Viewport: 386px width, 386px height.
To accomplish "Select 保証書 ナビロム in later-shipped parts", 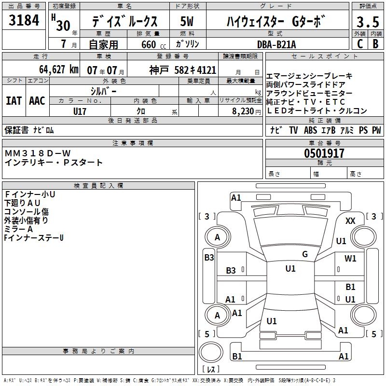I will click(x=29, y=130).
